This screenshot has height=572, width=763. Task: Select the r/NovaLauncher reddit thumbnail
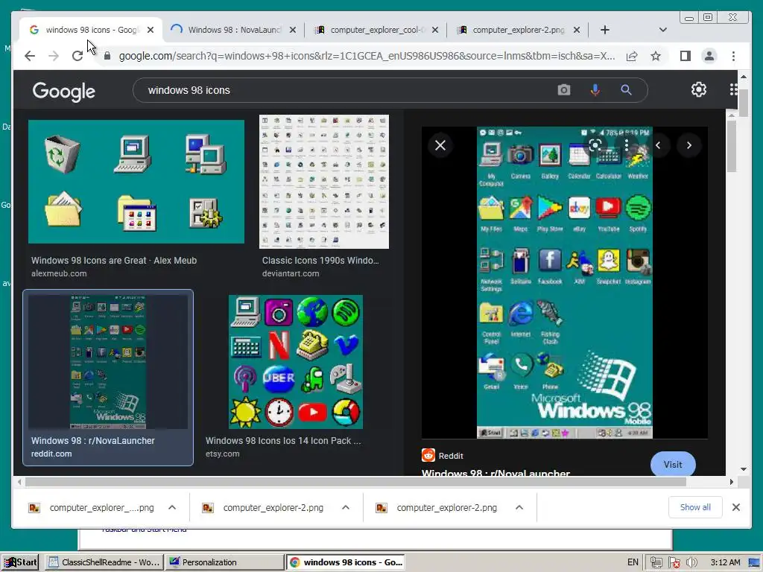(x=108, y=362)
